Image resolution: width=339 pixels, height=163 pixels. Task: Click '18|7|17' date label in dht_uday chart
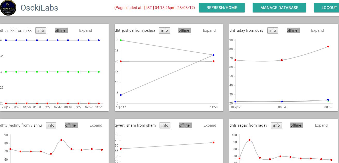click(x=235, y=107)
